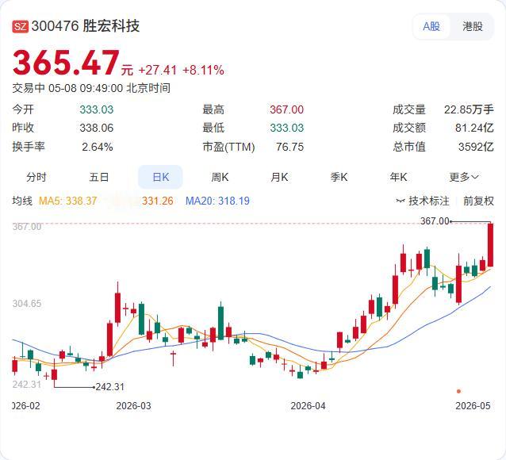Click the 最高 value 367.00 in stats
Viewport: 506px width, 460px height.
(x=286, y=109)
